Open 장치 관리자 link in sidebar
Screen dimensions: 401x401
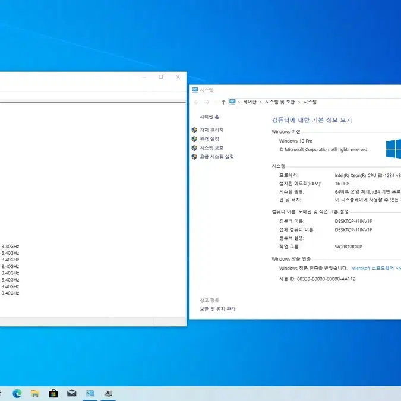(x=211, y=130)
